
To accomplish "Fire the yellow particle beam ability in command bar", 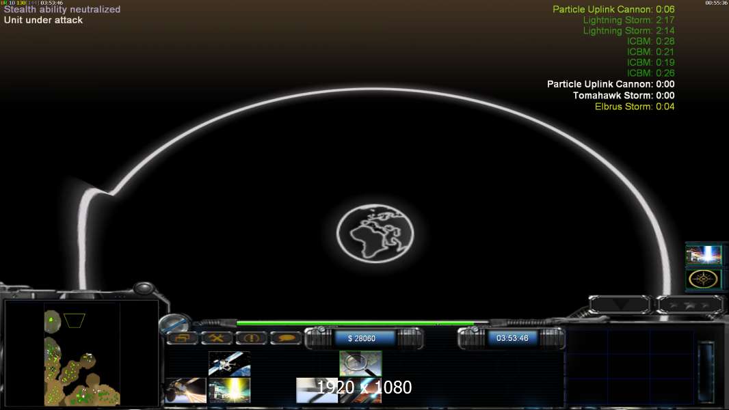I will (229, 390).
